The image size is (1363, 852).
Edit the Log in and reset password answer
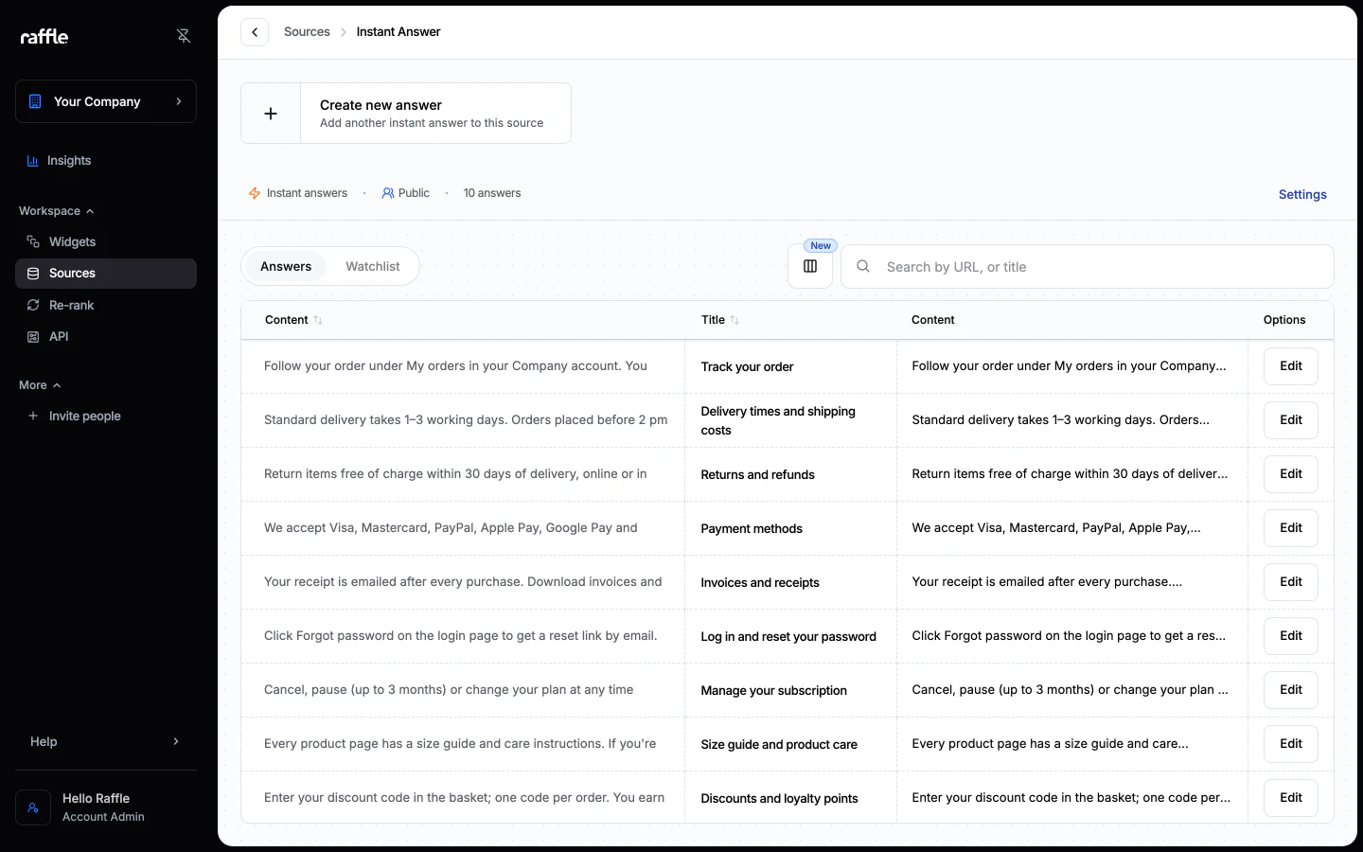(1291, 636)
